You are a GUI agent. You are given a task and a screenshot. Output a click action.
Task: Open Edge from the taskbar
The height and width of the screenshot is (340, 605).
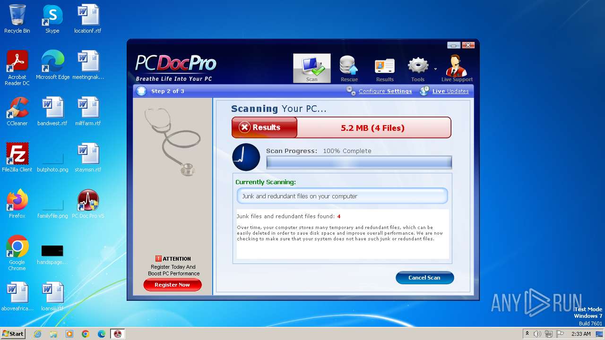point(102,334)
